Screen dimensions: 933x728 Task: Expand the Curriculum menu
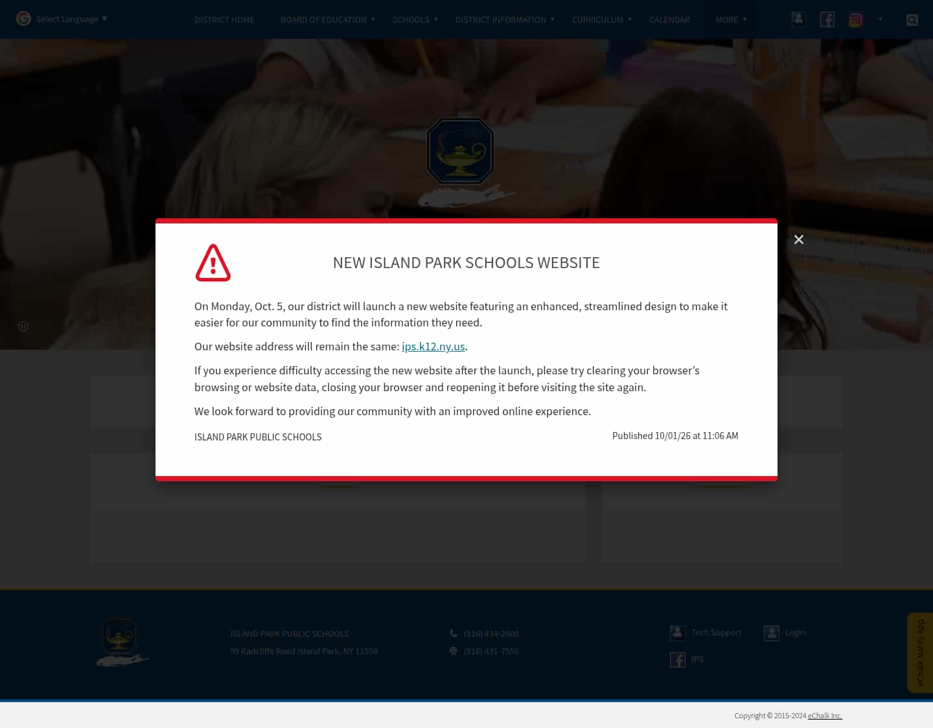602,19
